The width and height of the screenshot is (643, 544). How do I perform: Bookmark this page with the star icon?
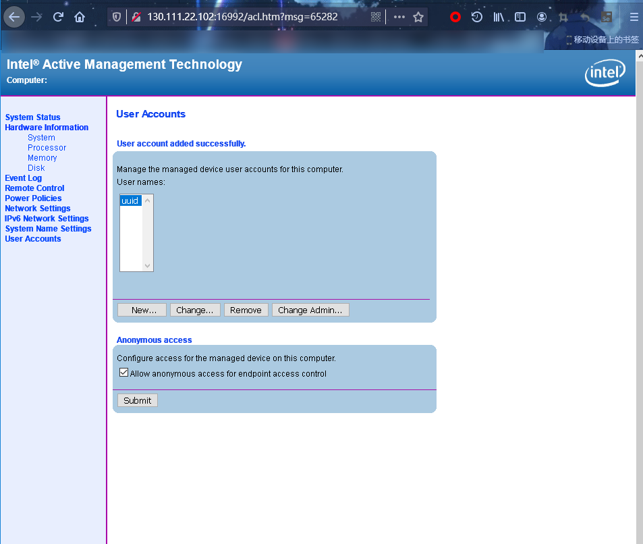coord(418,17)
